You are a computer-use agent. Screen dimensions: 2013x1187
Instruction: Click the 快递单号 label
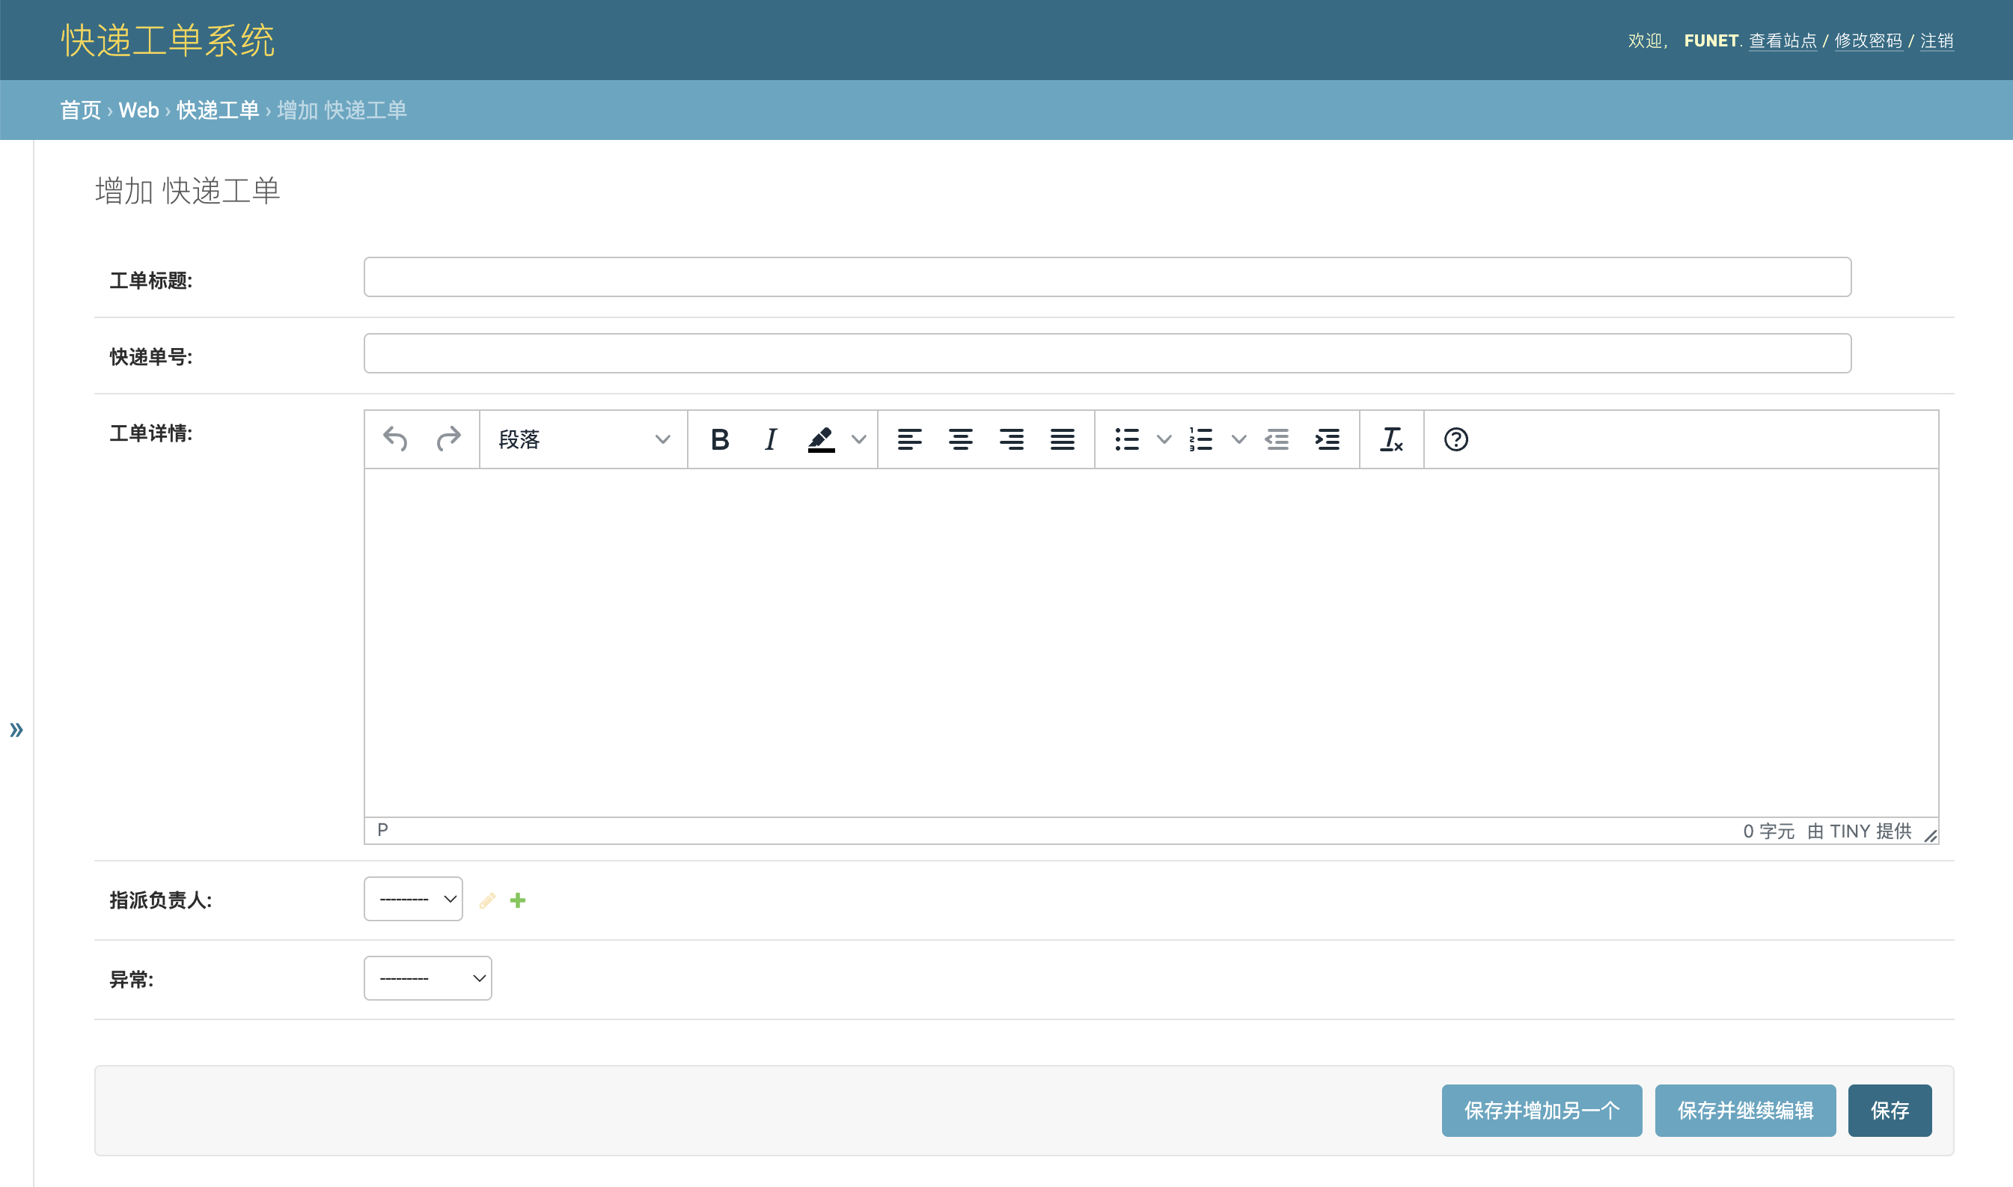pyautogui.click(x=151, y=357)
